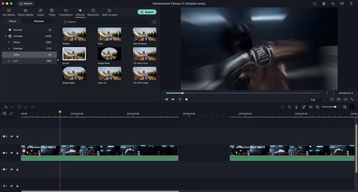Select the Image Mask effect thumbnail
358x192 pixels.
pos(109,54)
